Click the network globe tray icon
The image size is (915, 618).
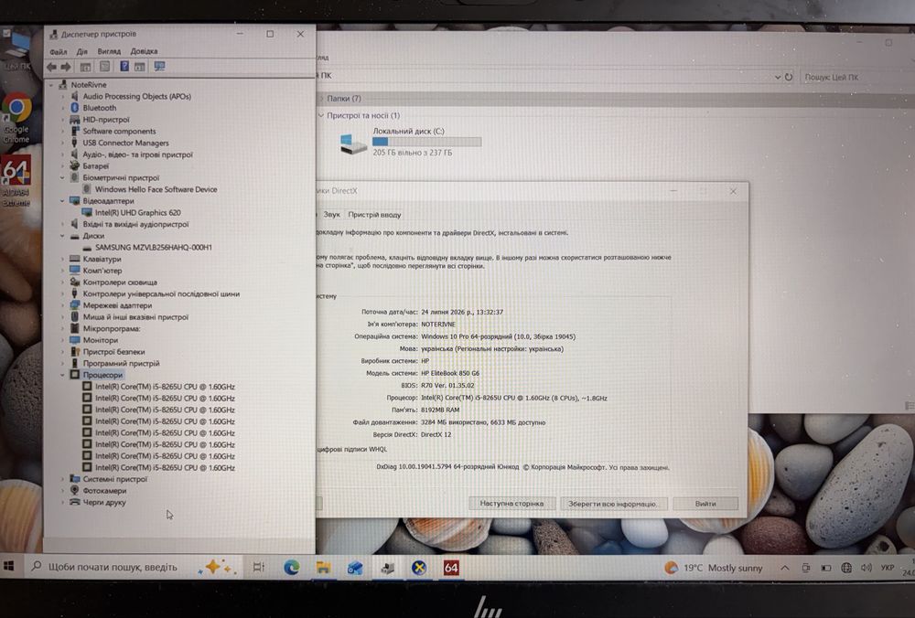846,568
